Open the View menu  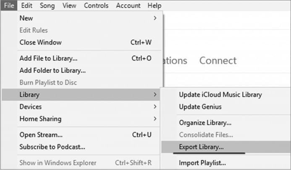pyautogui.click(x=69, y=5)
